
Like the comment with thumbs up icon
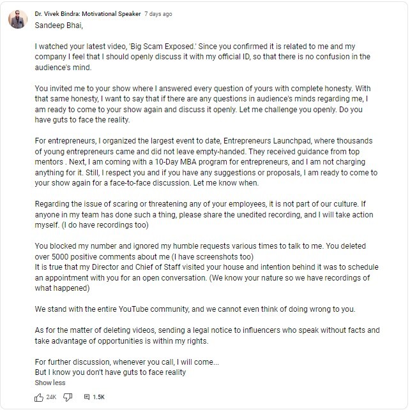point(39,397)
